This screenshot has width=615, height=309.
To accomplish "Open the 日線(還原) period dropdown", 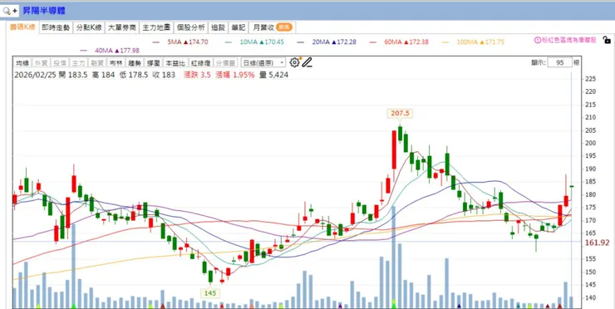I will 263,63.
